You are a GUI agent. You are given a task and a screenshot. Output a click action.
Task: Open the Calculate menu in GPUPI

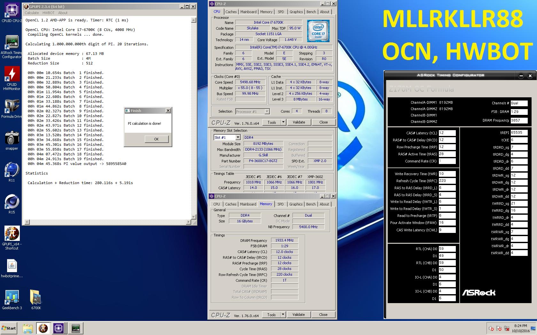[x=32, y=13]
